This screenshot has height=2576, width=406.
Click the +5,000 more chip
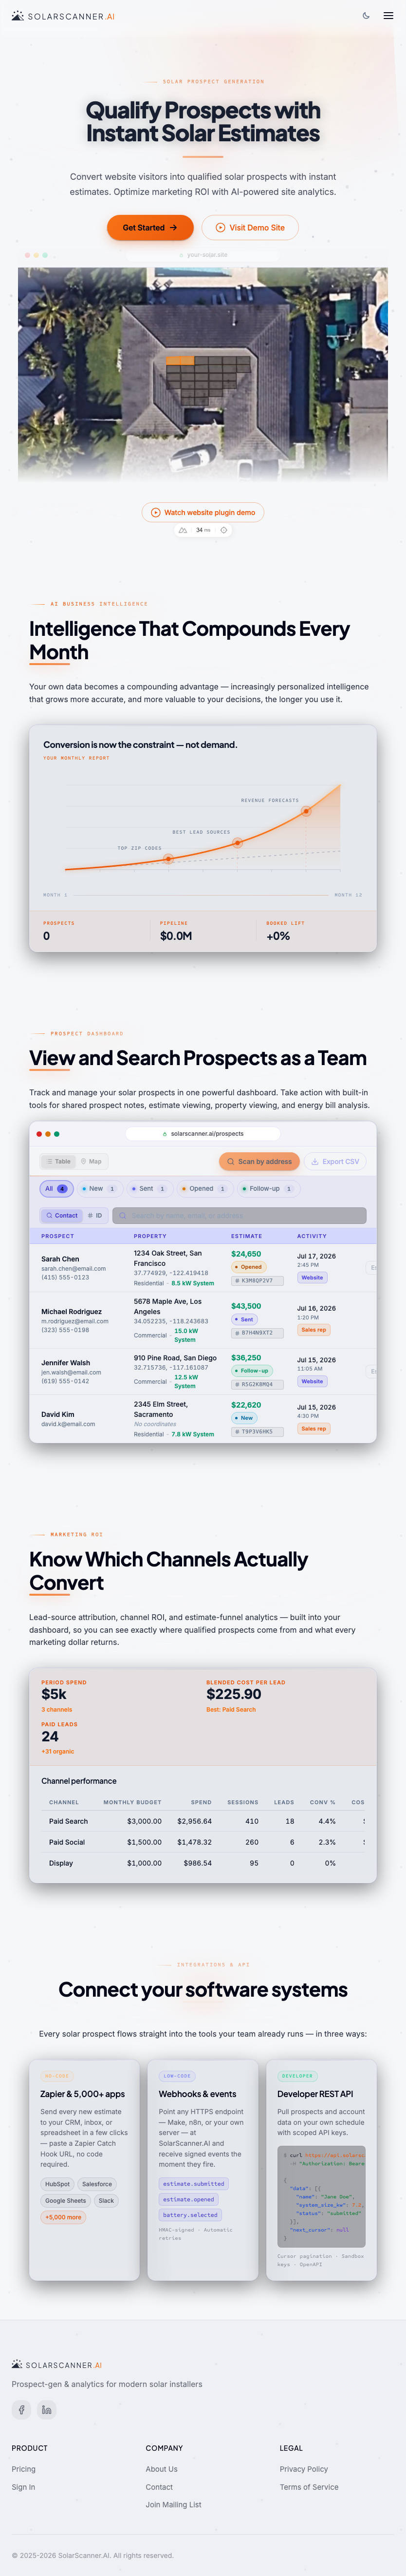coord(63,2217)
